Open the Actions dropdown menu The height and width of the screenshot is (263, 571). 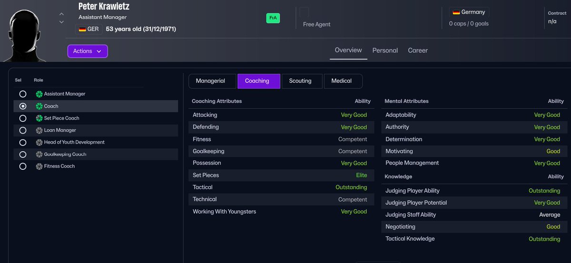88,51
